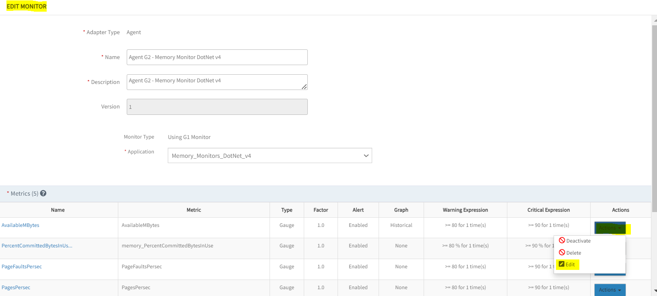Open the AvailableMBytes metric link
Viewport: 657px width, 296px height.
[21, 225]
